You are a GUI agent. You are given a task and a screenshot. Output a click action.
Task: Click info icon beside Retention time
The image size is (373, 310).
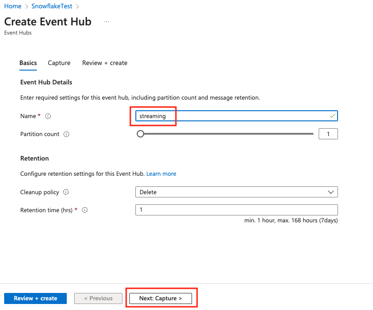point(85,210)
